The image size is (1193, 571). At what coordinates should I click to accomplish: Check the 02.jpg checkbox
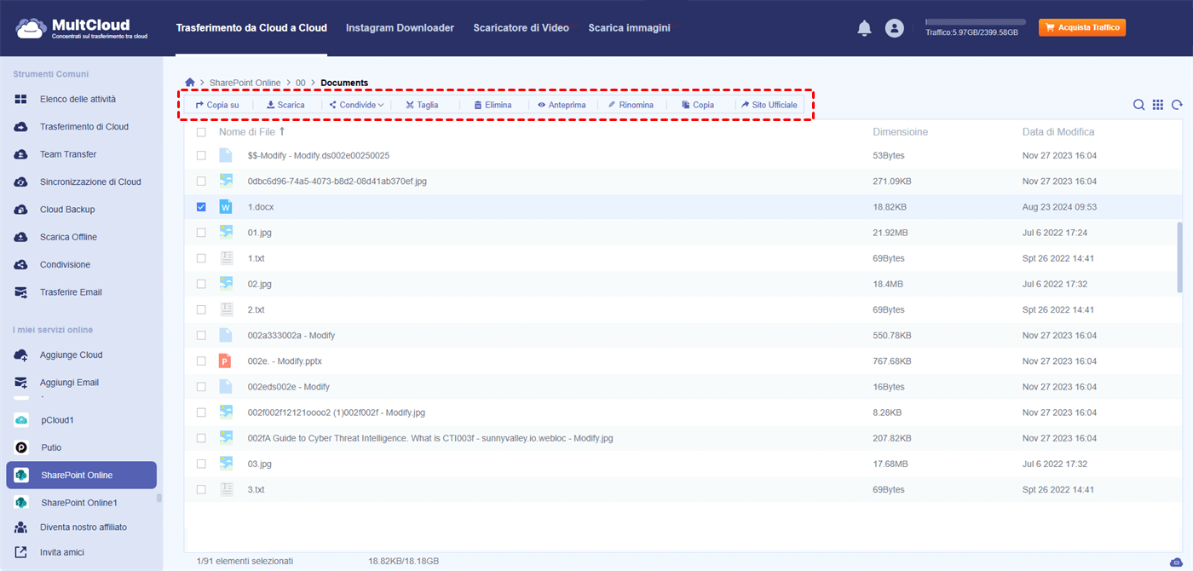click(201, 284)
